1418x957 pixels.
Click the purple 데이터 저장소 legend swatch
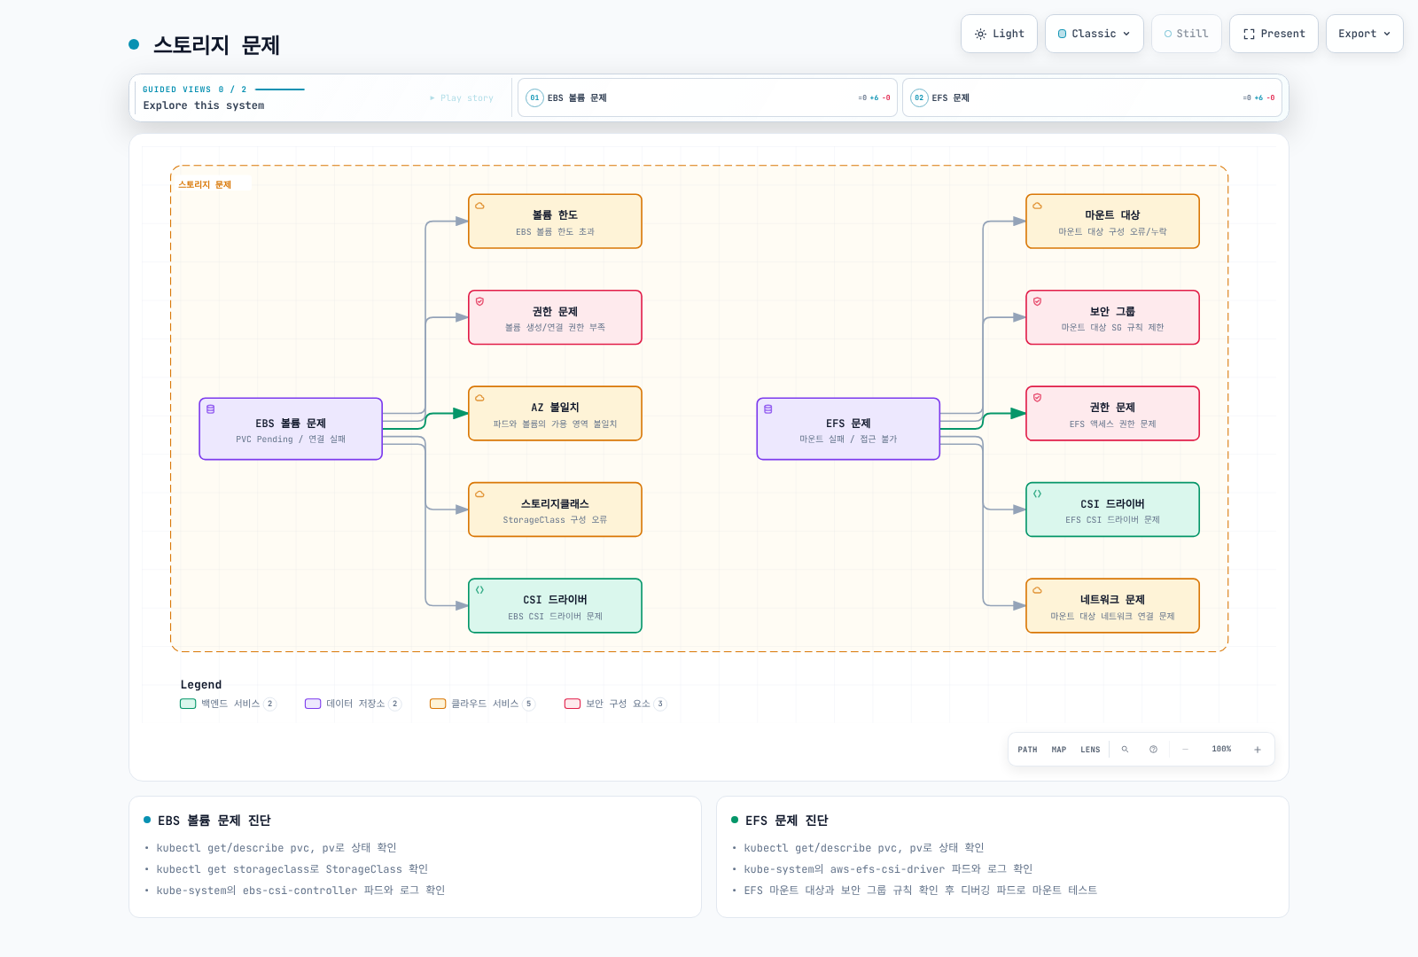(313, 704)
